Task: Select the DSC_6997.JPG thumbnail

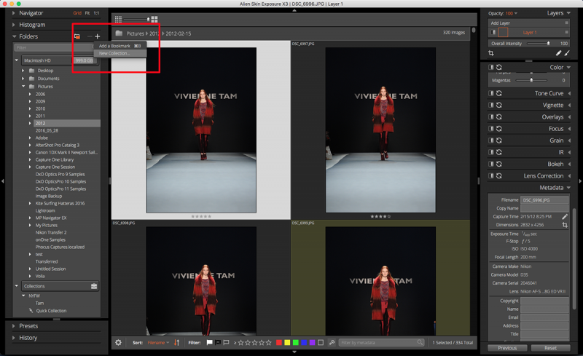Action: click(x=380, y=130)
